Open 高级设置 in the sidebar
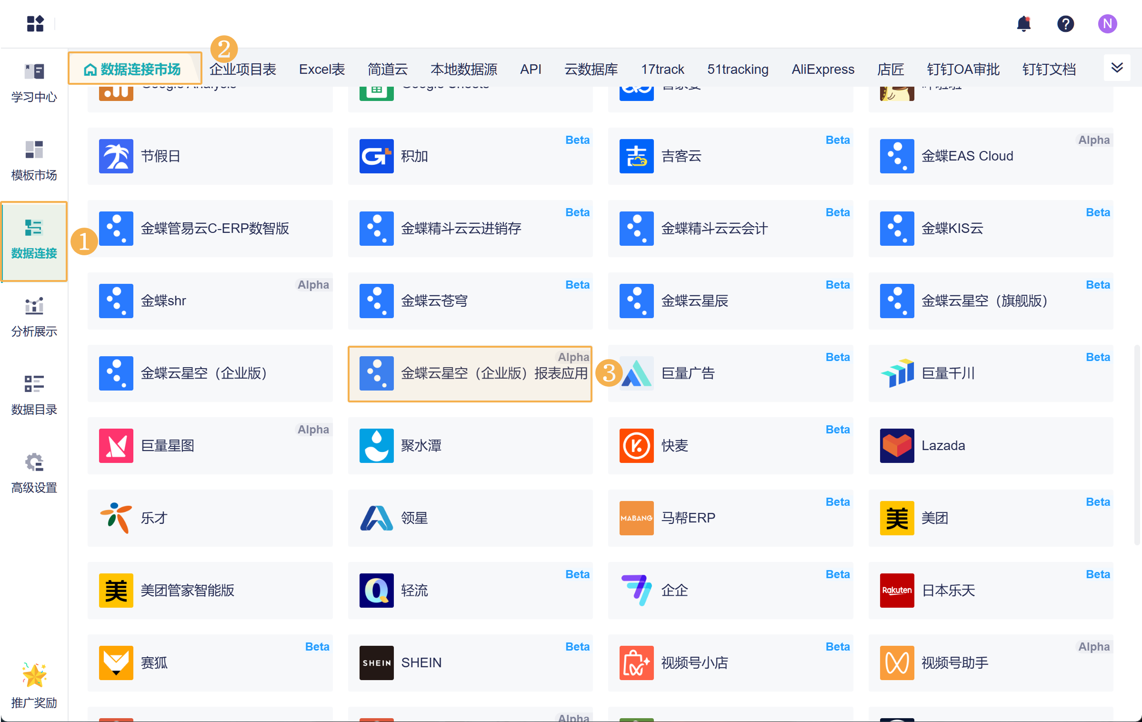1142x722 pixels. point(34,473)
